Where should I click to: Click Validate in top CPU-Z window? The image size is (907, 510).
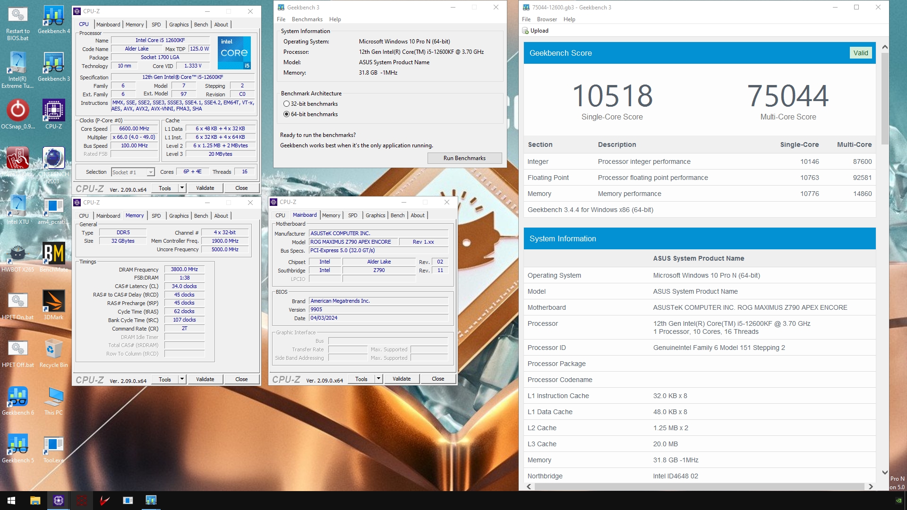pos(205,188)
